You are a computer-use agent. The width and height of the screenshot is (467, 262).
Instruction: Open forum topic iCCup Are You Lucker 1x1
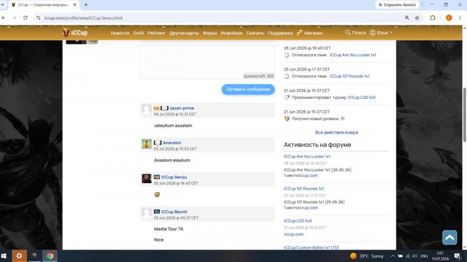(307, 156)
